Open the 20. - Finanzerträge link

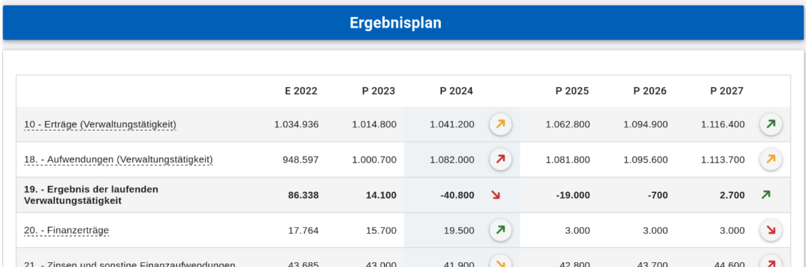click(x=66, y=231)
